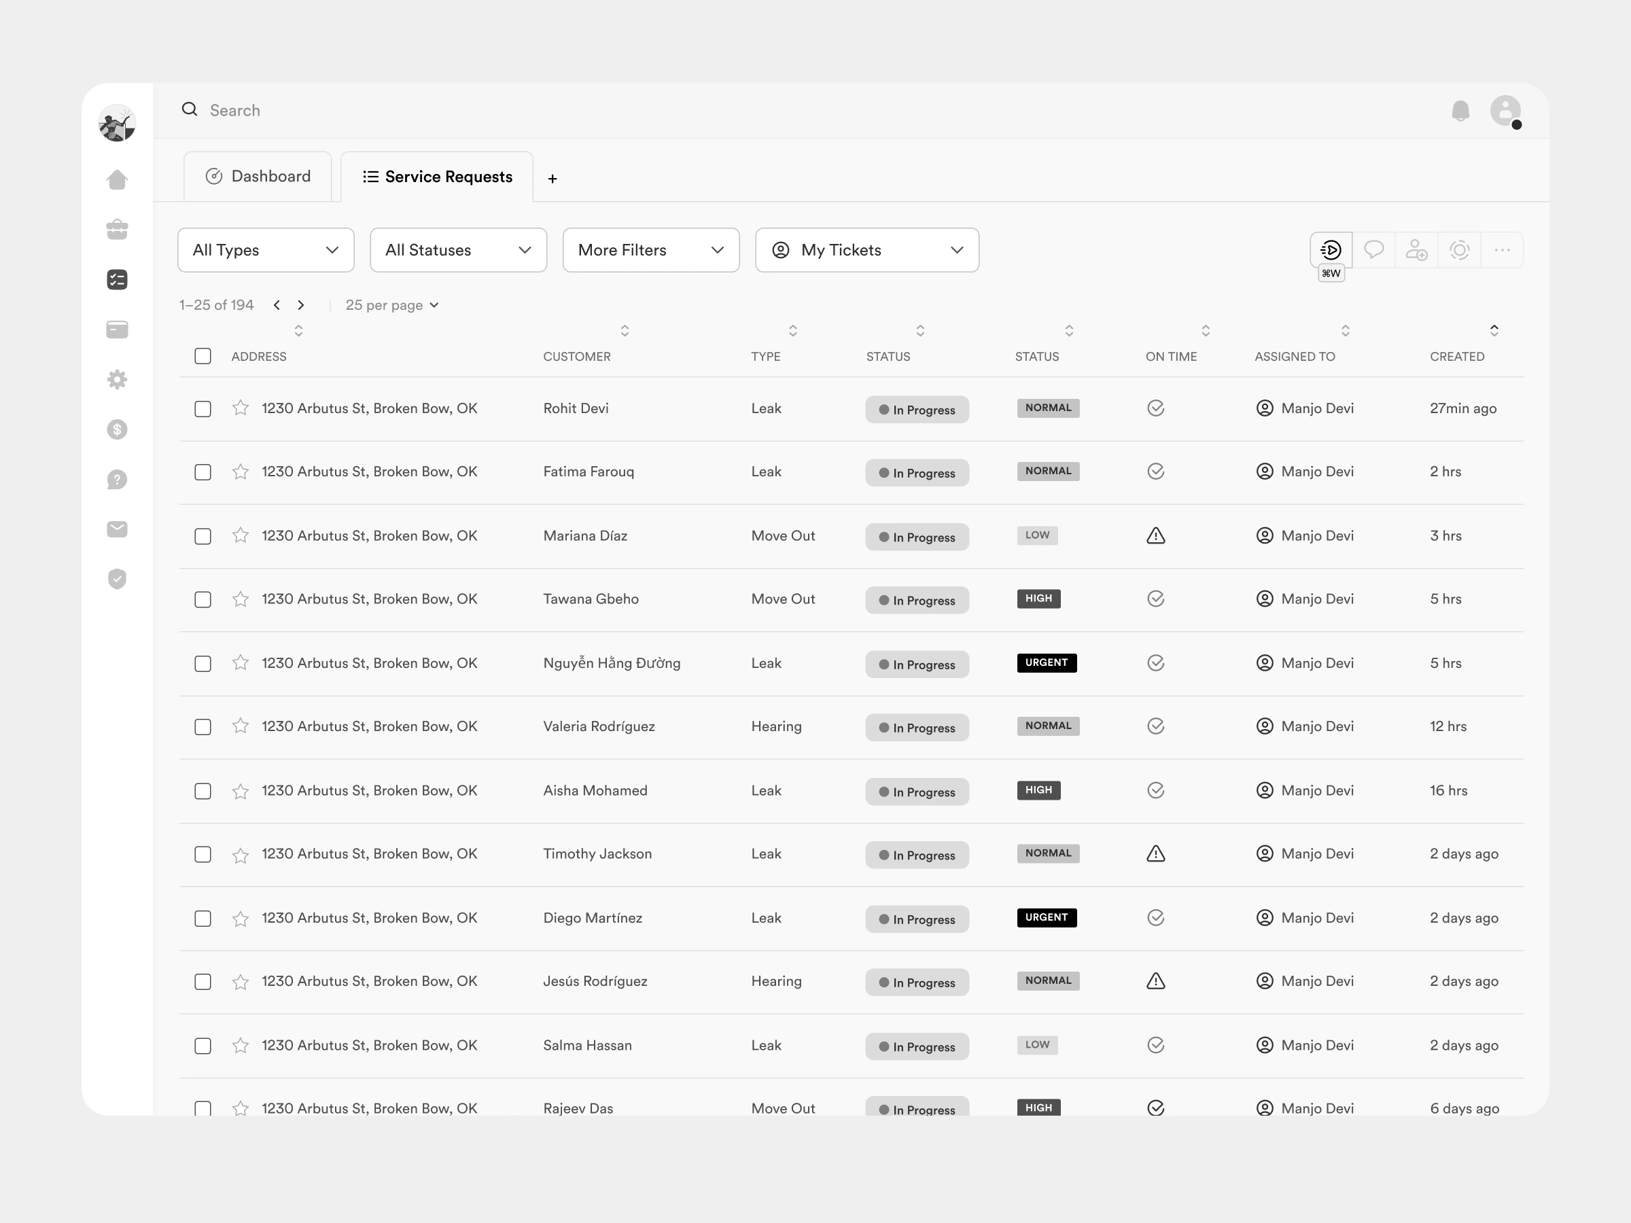
Task: Check the Fatima Farouq row checkbox
Action: coord(203,472)
